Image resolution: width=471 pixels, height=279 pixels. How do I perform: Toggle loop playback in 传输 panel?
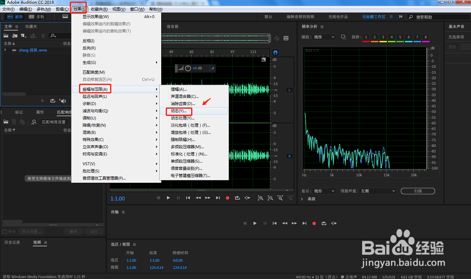click(324, 223)
